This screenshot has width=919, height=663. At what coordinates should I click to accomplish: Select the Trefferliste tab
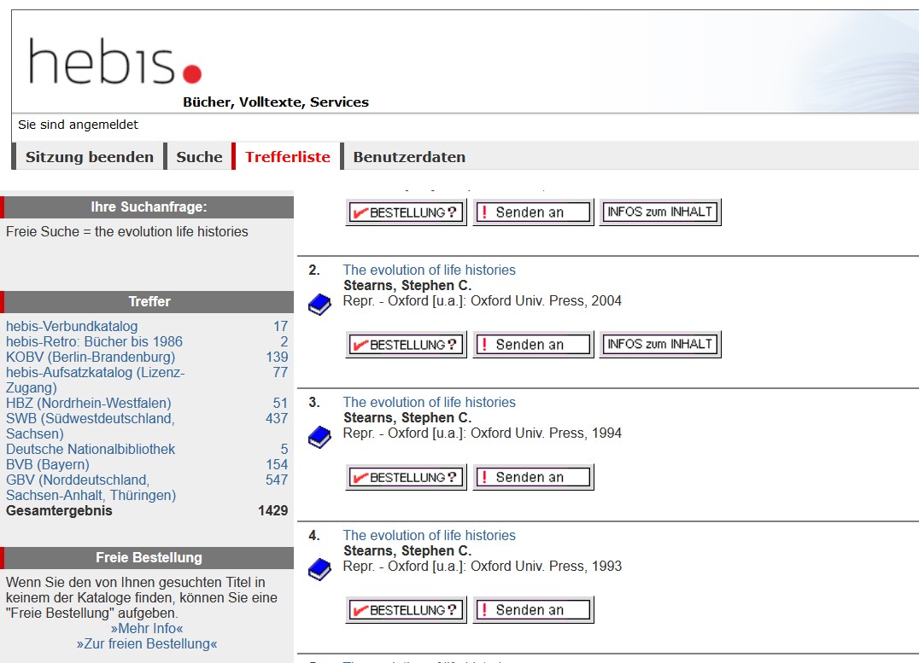click(288, 157)
